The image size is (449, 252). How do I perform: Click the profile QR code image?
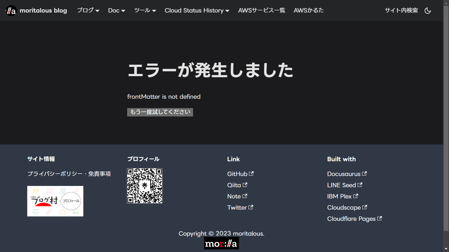click(145, 186)
